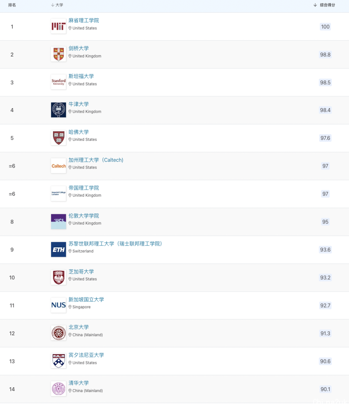The image size is (349, 406).
Task: Open the 帝国理工学院 link
Action: pos(84,188)
